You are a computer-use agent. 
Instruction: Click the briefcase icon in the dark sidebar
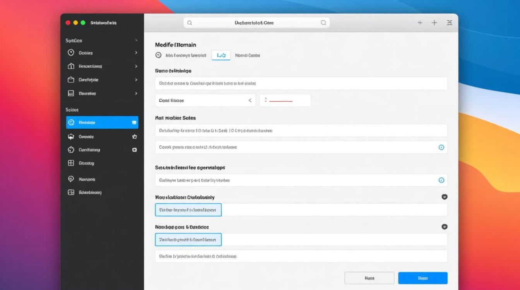click(71, 80)
